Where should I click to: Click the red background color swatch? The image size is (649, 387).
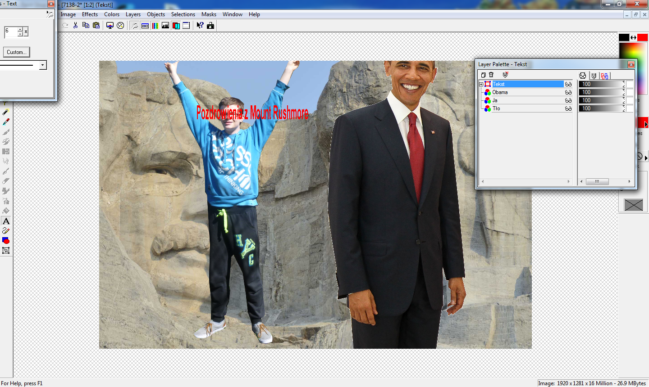point(643,37)
